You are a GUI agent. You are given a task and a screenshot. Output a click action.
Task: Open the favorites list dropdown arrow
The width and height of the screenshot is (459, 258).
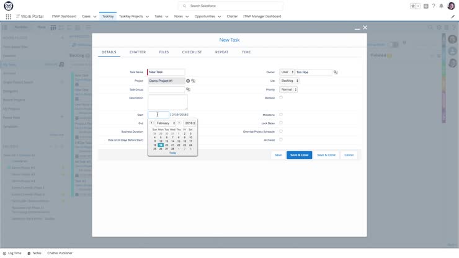pyautogui.click(x=418, y=6)
